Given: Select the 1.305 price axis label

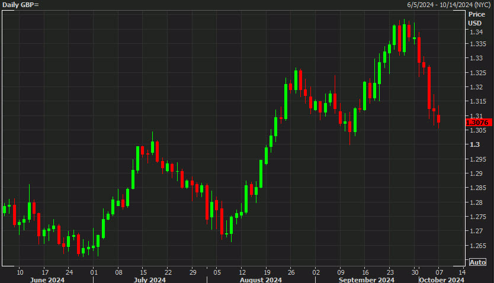Looking at the screenshot, I should coord(477,130).
